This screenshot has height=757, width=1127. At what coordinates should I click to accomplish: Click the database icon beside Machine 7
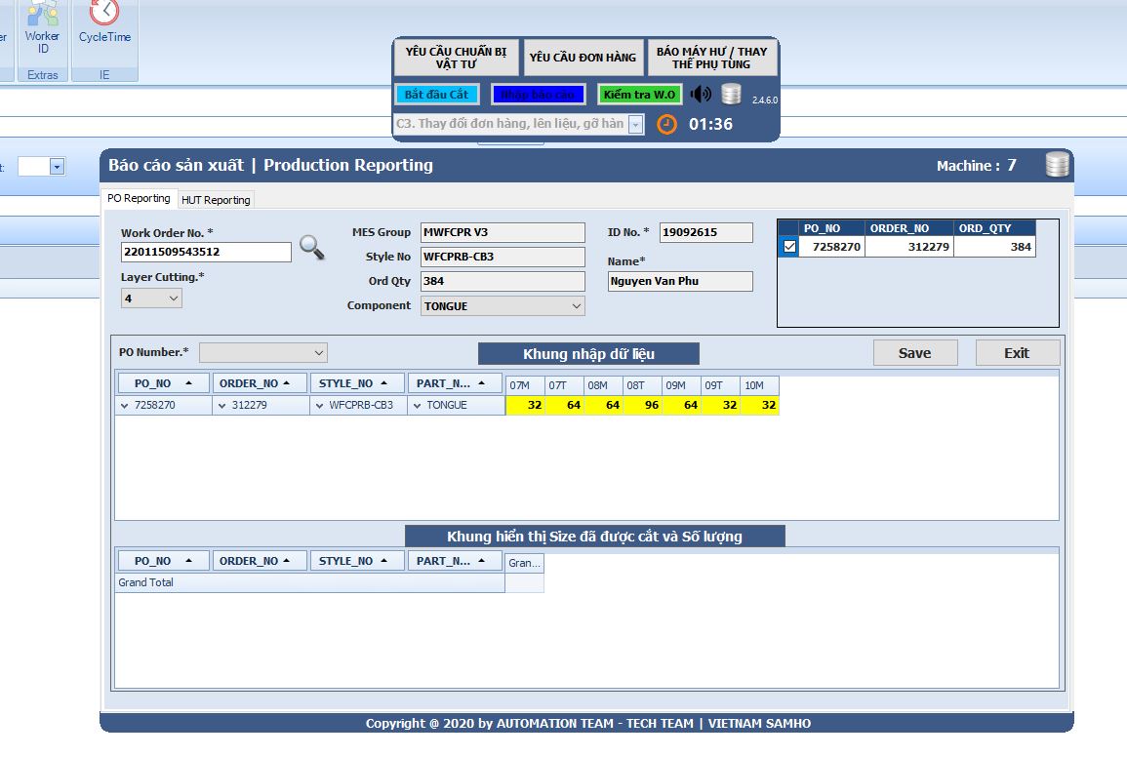coord(1057,165)
